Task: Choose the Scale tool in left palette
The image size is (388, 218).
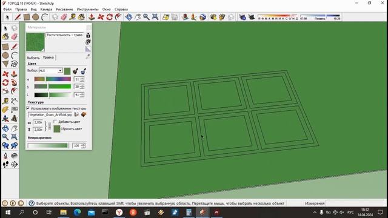Action: pos(5,91)
